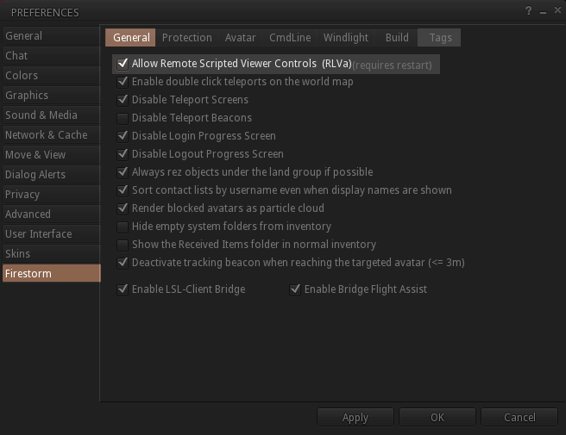Open the Skins preferences category
This screenshot has width=566, height=435.
click(17, 254)
